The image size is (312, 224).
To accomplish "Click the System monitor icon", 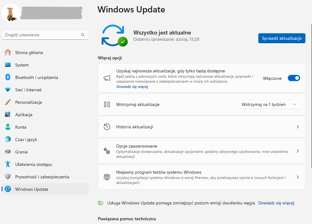I will click(x=8, y=65).
